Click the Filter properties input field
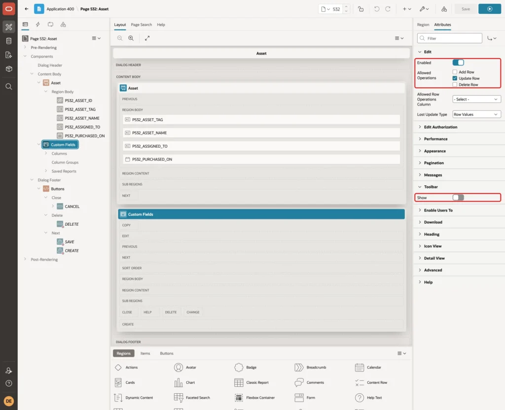 point(449,38)
